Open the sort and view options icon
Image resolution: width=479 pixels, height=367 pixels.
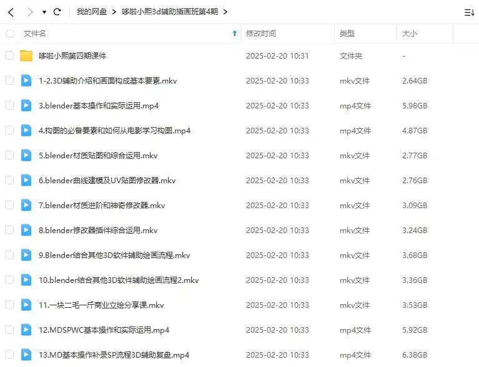click(469, 12)
